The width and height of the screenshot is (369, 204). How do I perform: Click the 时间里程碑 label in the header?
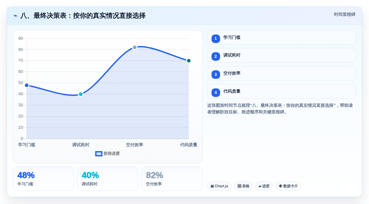coord(345,14)
